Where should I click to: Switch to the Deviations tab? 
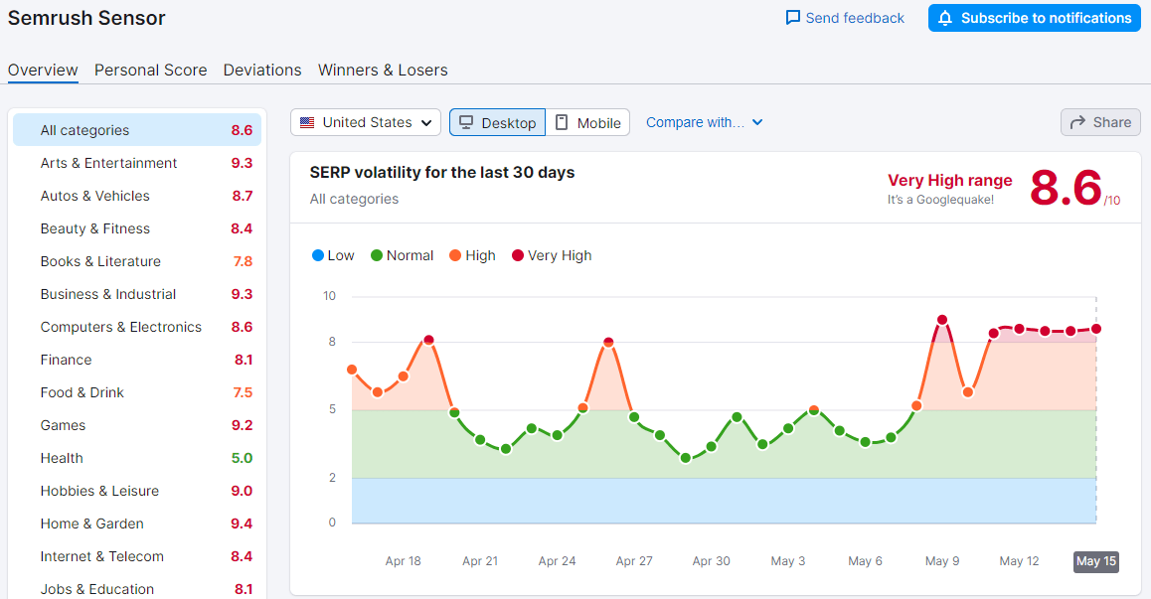click(x=262, y=70)
